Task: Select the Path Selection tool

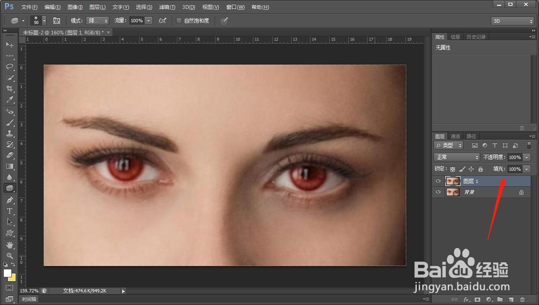Action: click(x=9, y=222)
